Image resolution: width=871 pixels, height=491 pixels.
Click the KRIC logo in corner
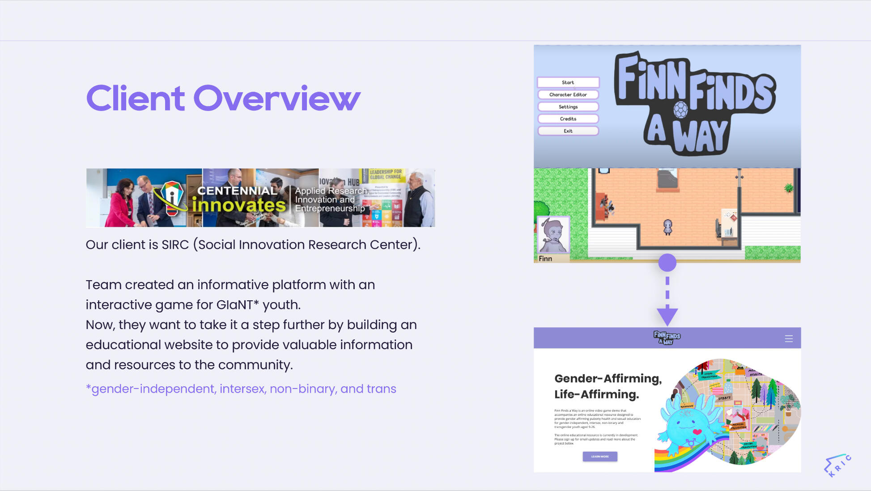(x=837, y=465)
